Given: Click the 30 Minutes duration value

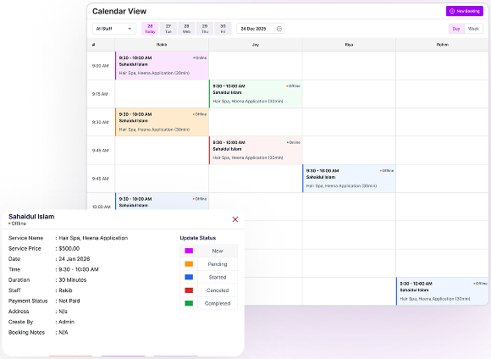Looking at the screenshot, I should coord(73,279).
